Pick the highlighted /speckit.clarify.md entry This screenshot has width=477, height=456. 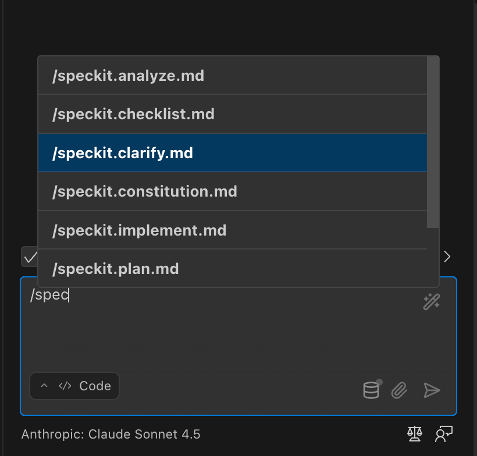tap(233, 153)
